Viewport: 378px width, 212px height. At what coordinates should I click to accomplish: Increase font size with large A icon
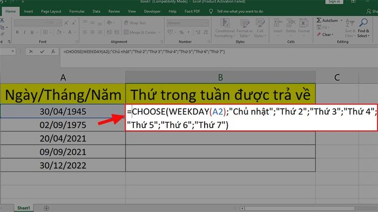coord(66,23)
